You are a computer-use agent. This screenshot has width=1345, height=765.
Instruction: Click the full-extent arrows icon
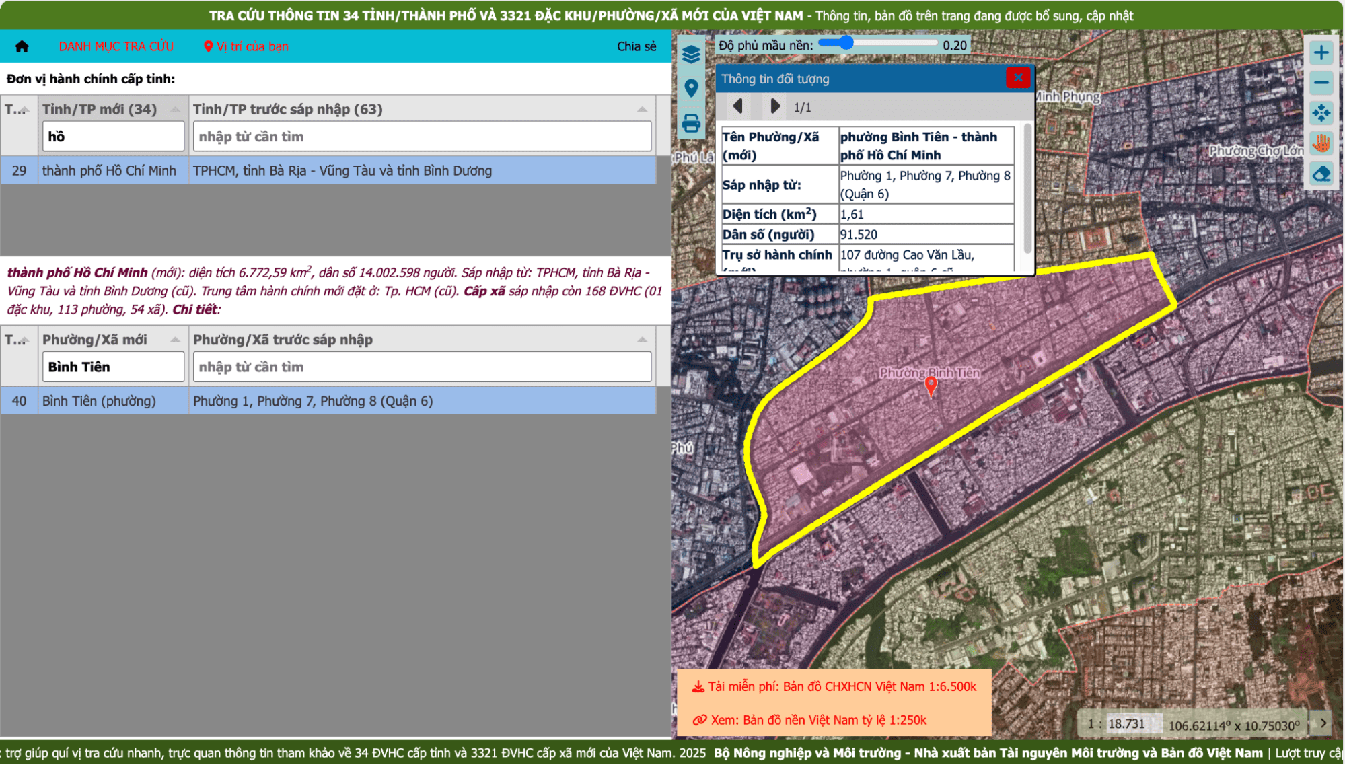pyautogui.click(x=1321, y=113)
